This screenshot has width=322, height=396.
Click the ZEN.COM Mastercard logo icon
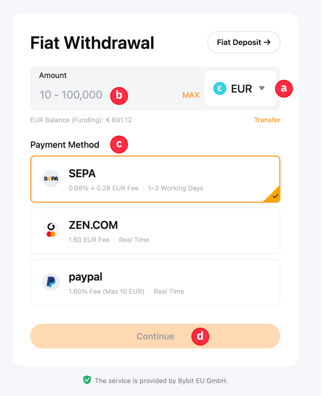[51, 230]
